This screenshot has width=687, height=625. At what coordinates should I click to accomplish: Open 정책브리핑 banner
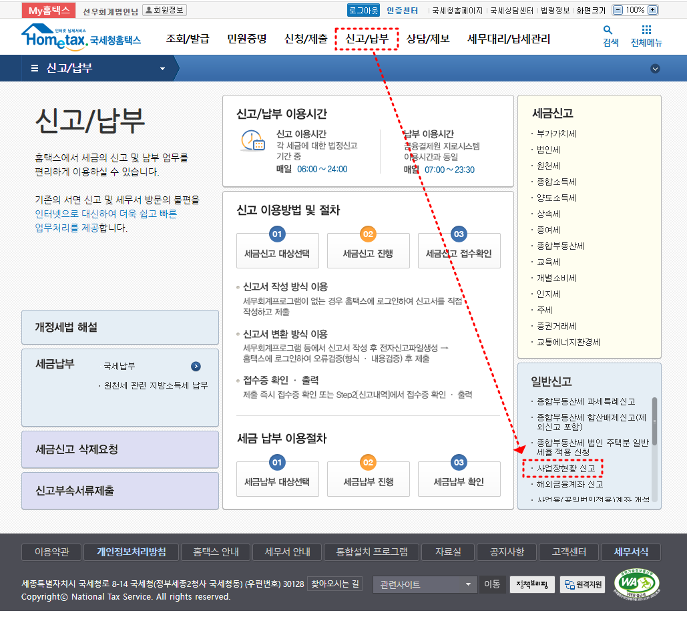(x=532, y=584)
